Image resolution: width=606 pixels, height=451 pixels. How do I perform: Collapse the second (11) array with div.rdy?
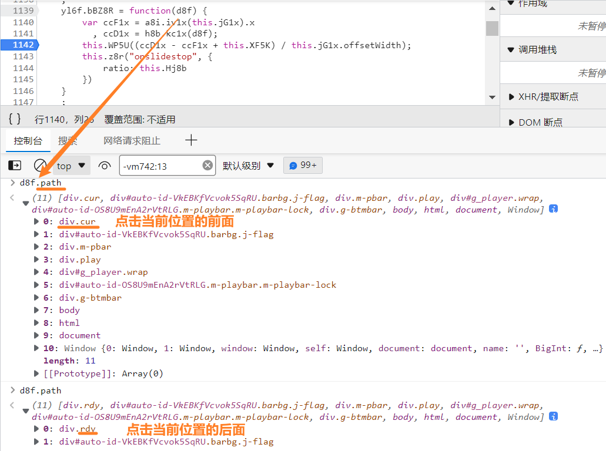coord(25,411)
